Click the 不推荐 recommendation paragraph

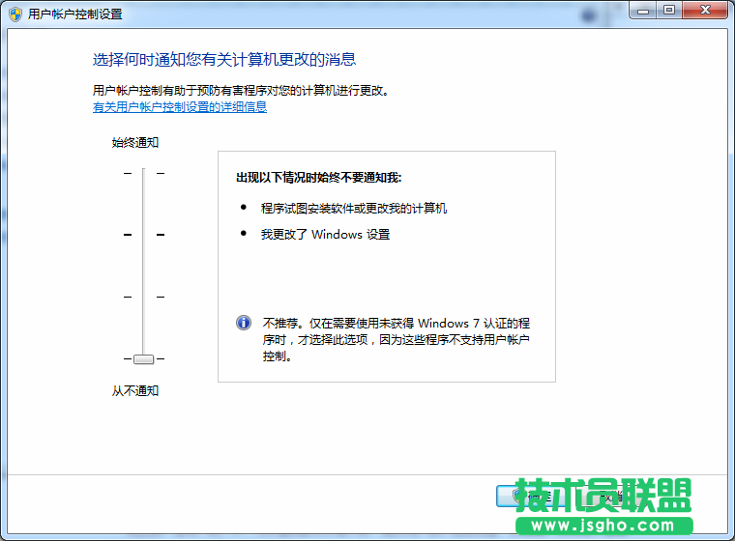coord(397,340)
